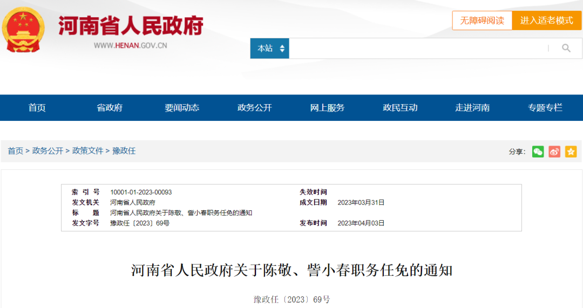Share the page via WeChat icon
This screenshot has width=583, height=308.
tap(538, 152)
